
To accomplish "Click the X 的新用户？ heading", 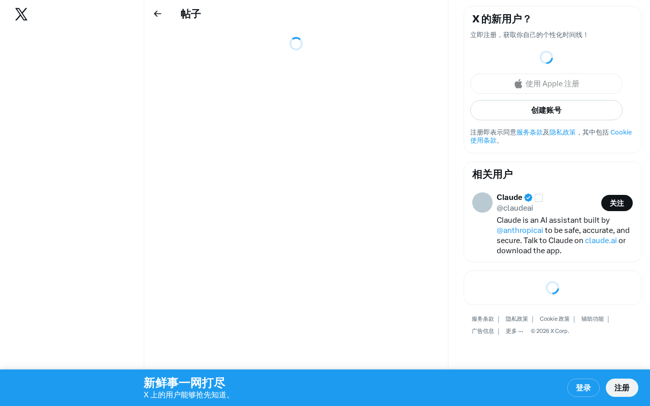I will [502, 19].
